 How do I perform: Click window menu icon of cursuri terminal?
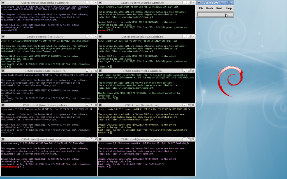click(x=100, y=3)
